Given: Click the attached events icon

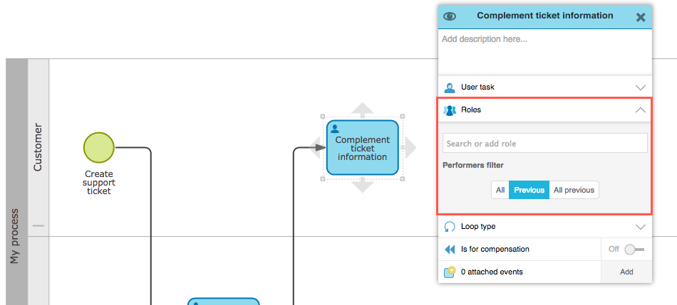Looking at the screenshot, I should 450,272.
